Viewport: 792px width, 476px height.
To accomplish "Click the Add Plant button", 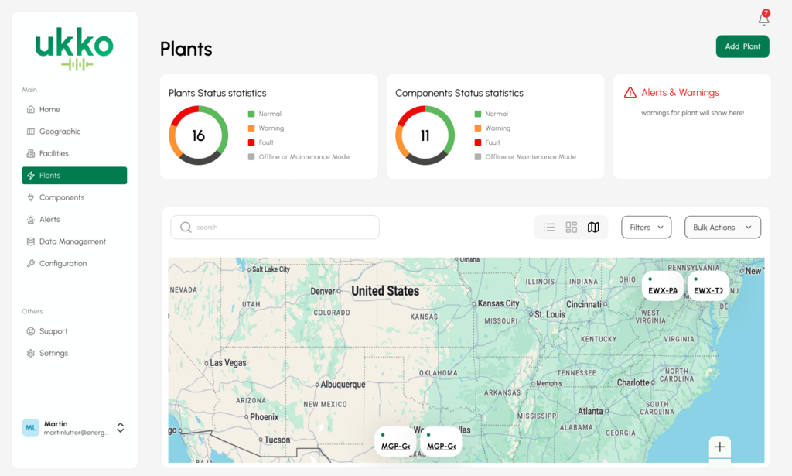I will [742, 46].
